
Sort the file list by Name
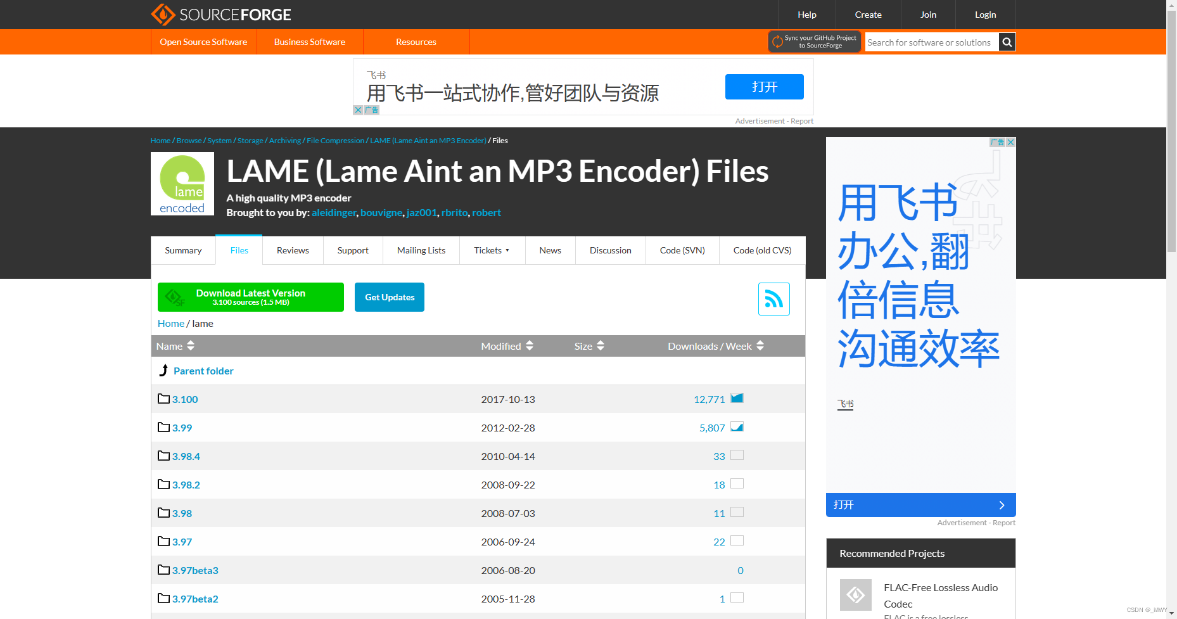coord(175,346)
